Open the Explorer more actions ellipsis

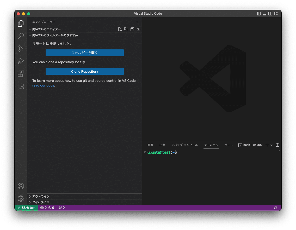pyautogui.click(x=136, y=22)
